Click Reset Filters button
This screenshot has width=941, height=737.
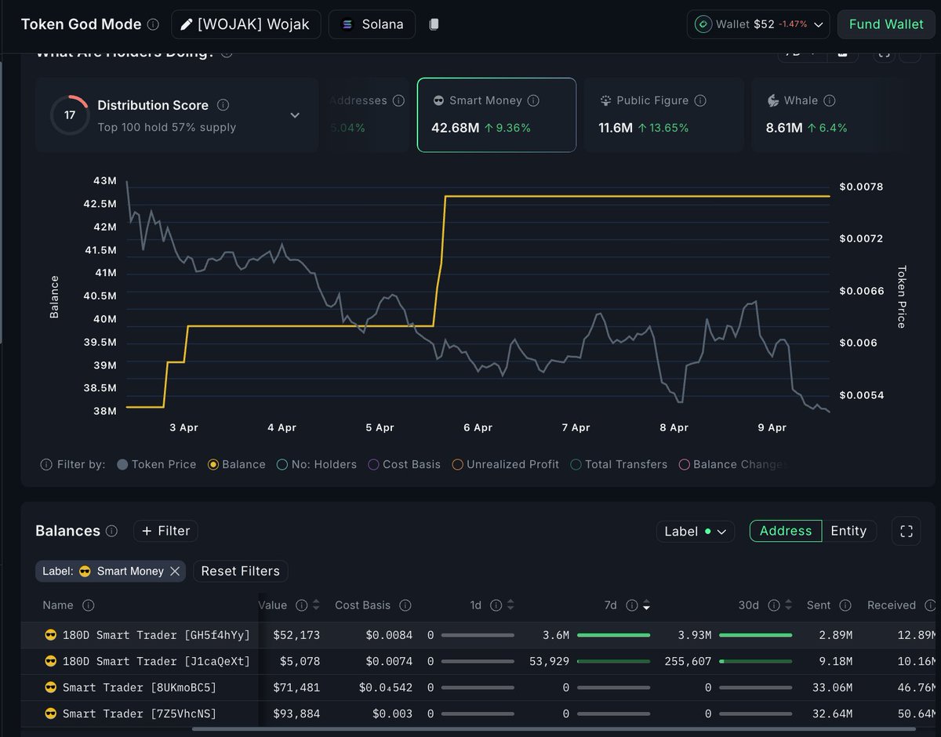click(x=240, y=571)
